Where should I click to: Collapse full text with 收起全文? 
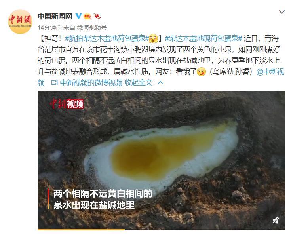tap(139, 83)
